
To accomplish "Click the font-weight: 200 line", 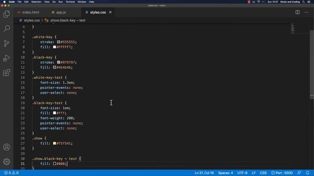I will pyautogui.click(x=57, y=118).
